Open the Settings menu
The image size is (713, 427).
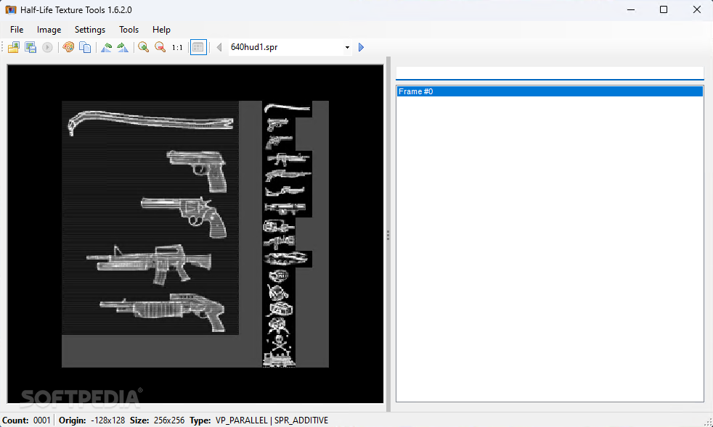point(90,30)
